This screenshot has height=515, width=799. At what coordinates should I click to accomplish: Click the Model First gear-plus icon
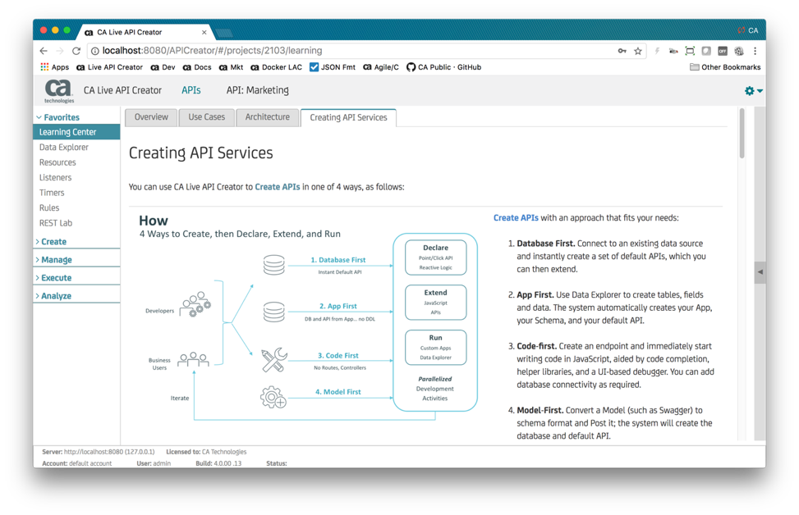tap(273, 397)
